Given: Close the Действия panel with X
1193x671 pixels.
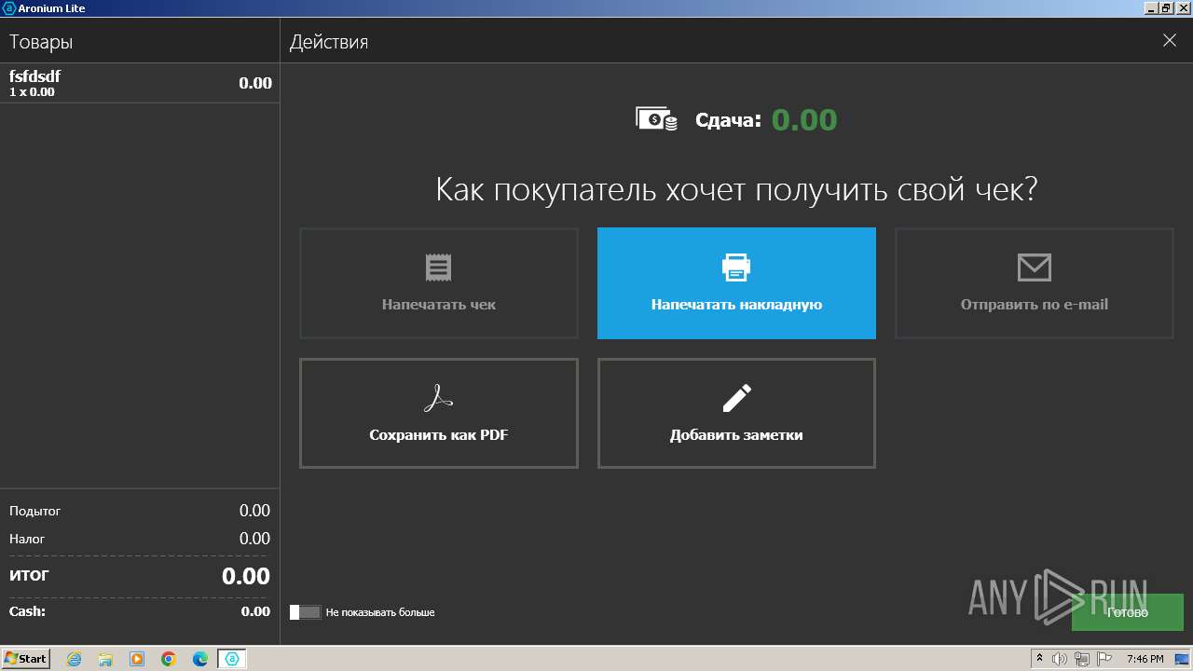Looking at the screenshot, I should tap(1170, 40).
